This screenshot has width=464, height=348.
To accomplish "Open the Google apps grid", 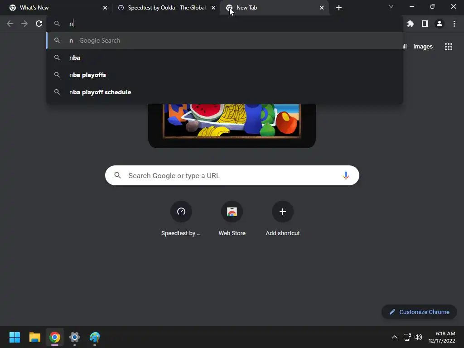I will click(448, 47).
